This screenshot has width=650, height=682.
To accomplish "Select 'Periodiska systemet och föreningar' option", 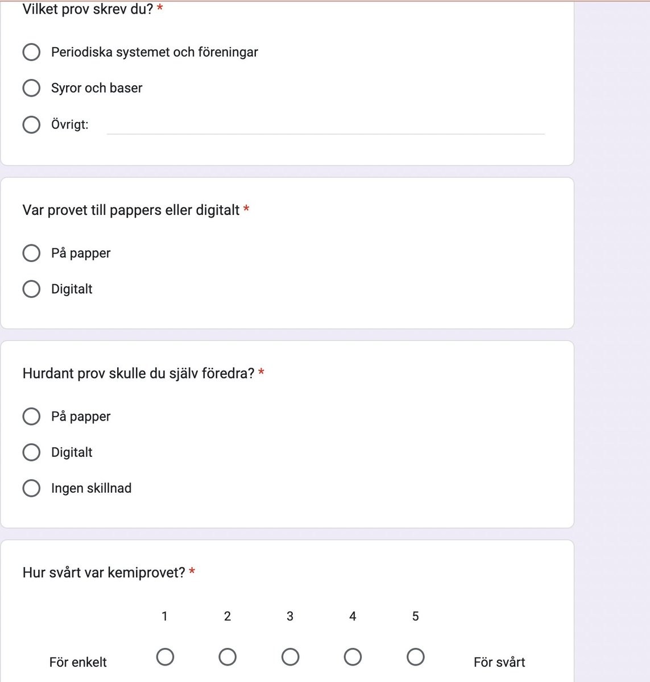I will click(31, 52).
